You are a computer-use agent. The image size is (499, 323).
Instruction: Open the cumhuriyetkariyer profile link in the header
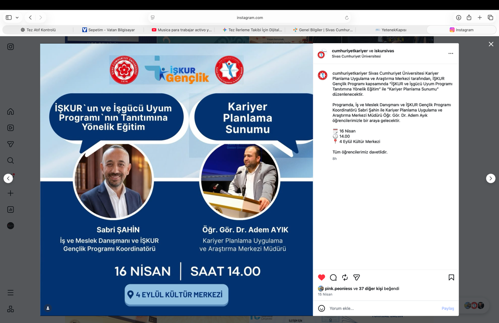point(350,51)
